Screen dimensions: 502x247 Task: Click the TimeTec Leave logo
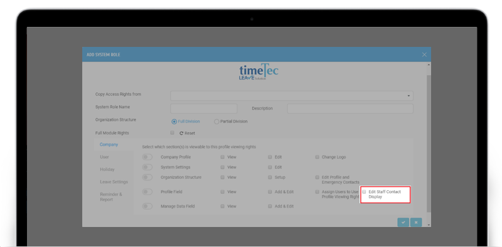[259, 71]
